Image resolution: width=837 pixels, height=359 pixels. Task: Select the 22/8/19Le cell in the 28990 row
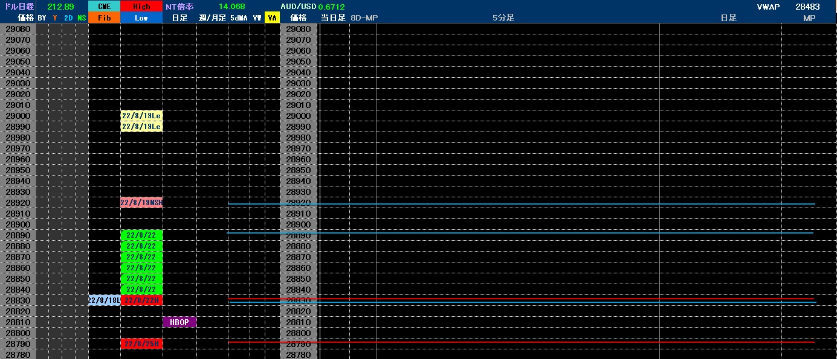tap(141, 127)
